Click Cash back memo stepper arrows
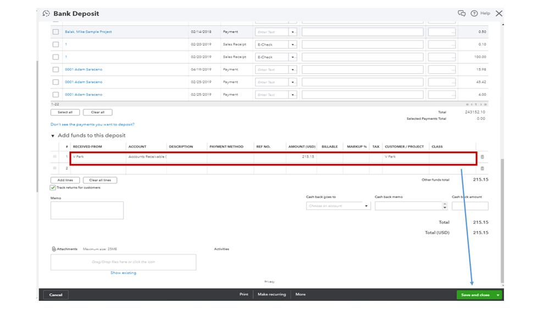549x309 pixels. [445, 206]
